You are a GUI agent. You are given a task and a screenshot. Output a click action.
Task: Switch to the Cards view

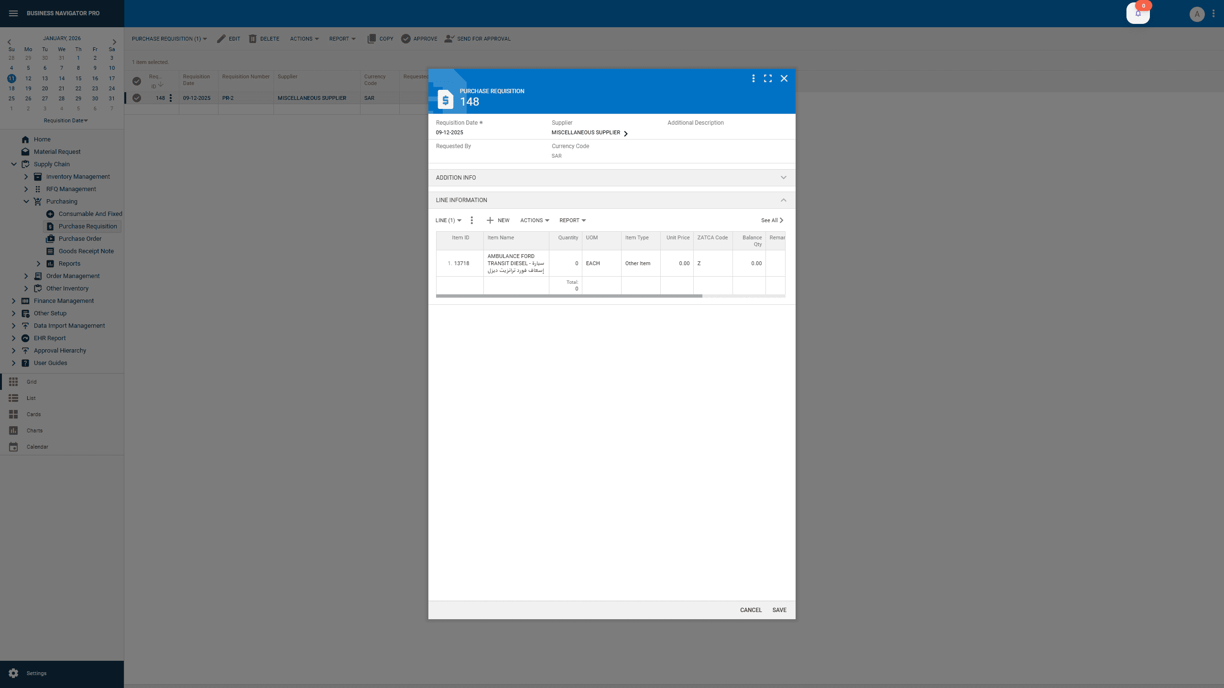[x=33, y=414]
